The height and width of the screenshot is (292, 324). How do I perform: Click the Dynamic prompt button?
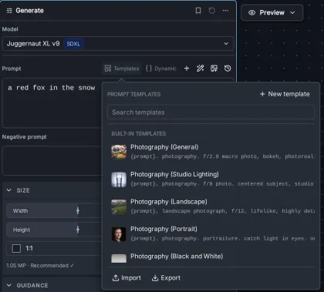[x=161, y=69]
